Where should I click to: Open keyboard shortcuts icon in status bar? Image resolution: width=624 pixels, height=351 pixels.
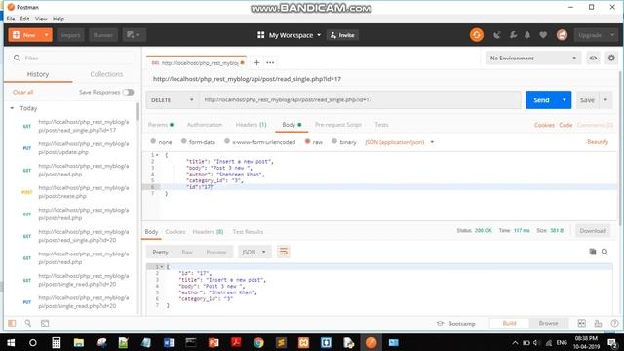(x=598, y=323)
